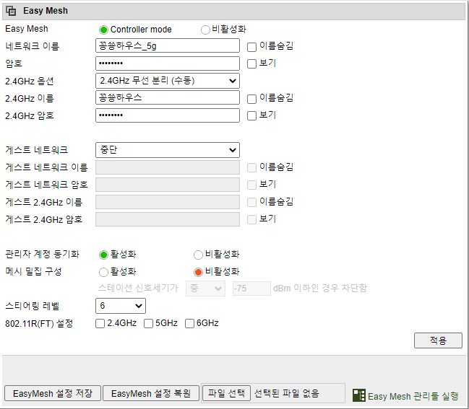
Task: Open the 2.4GHz 옵션 dropdown
Action: 168,81
